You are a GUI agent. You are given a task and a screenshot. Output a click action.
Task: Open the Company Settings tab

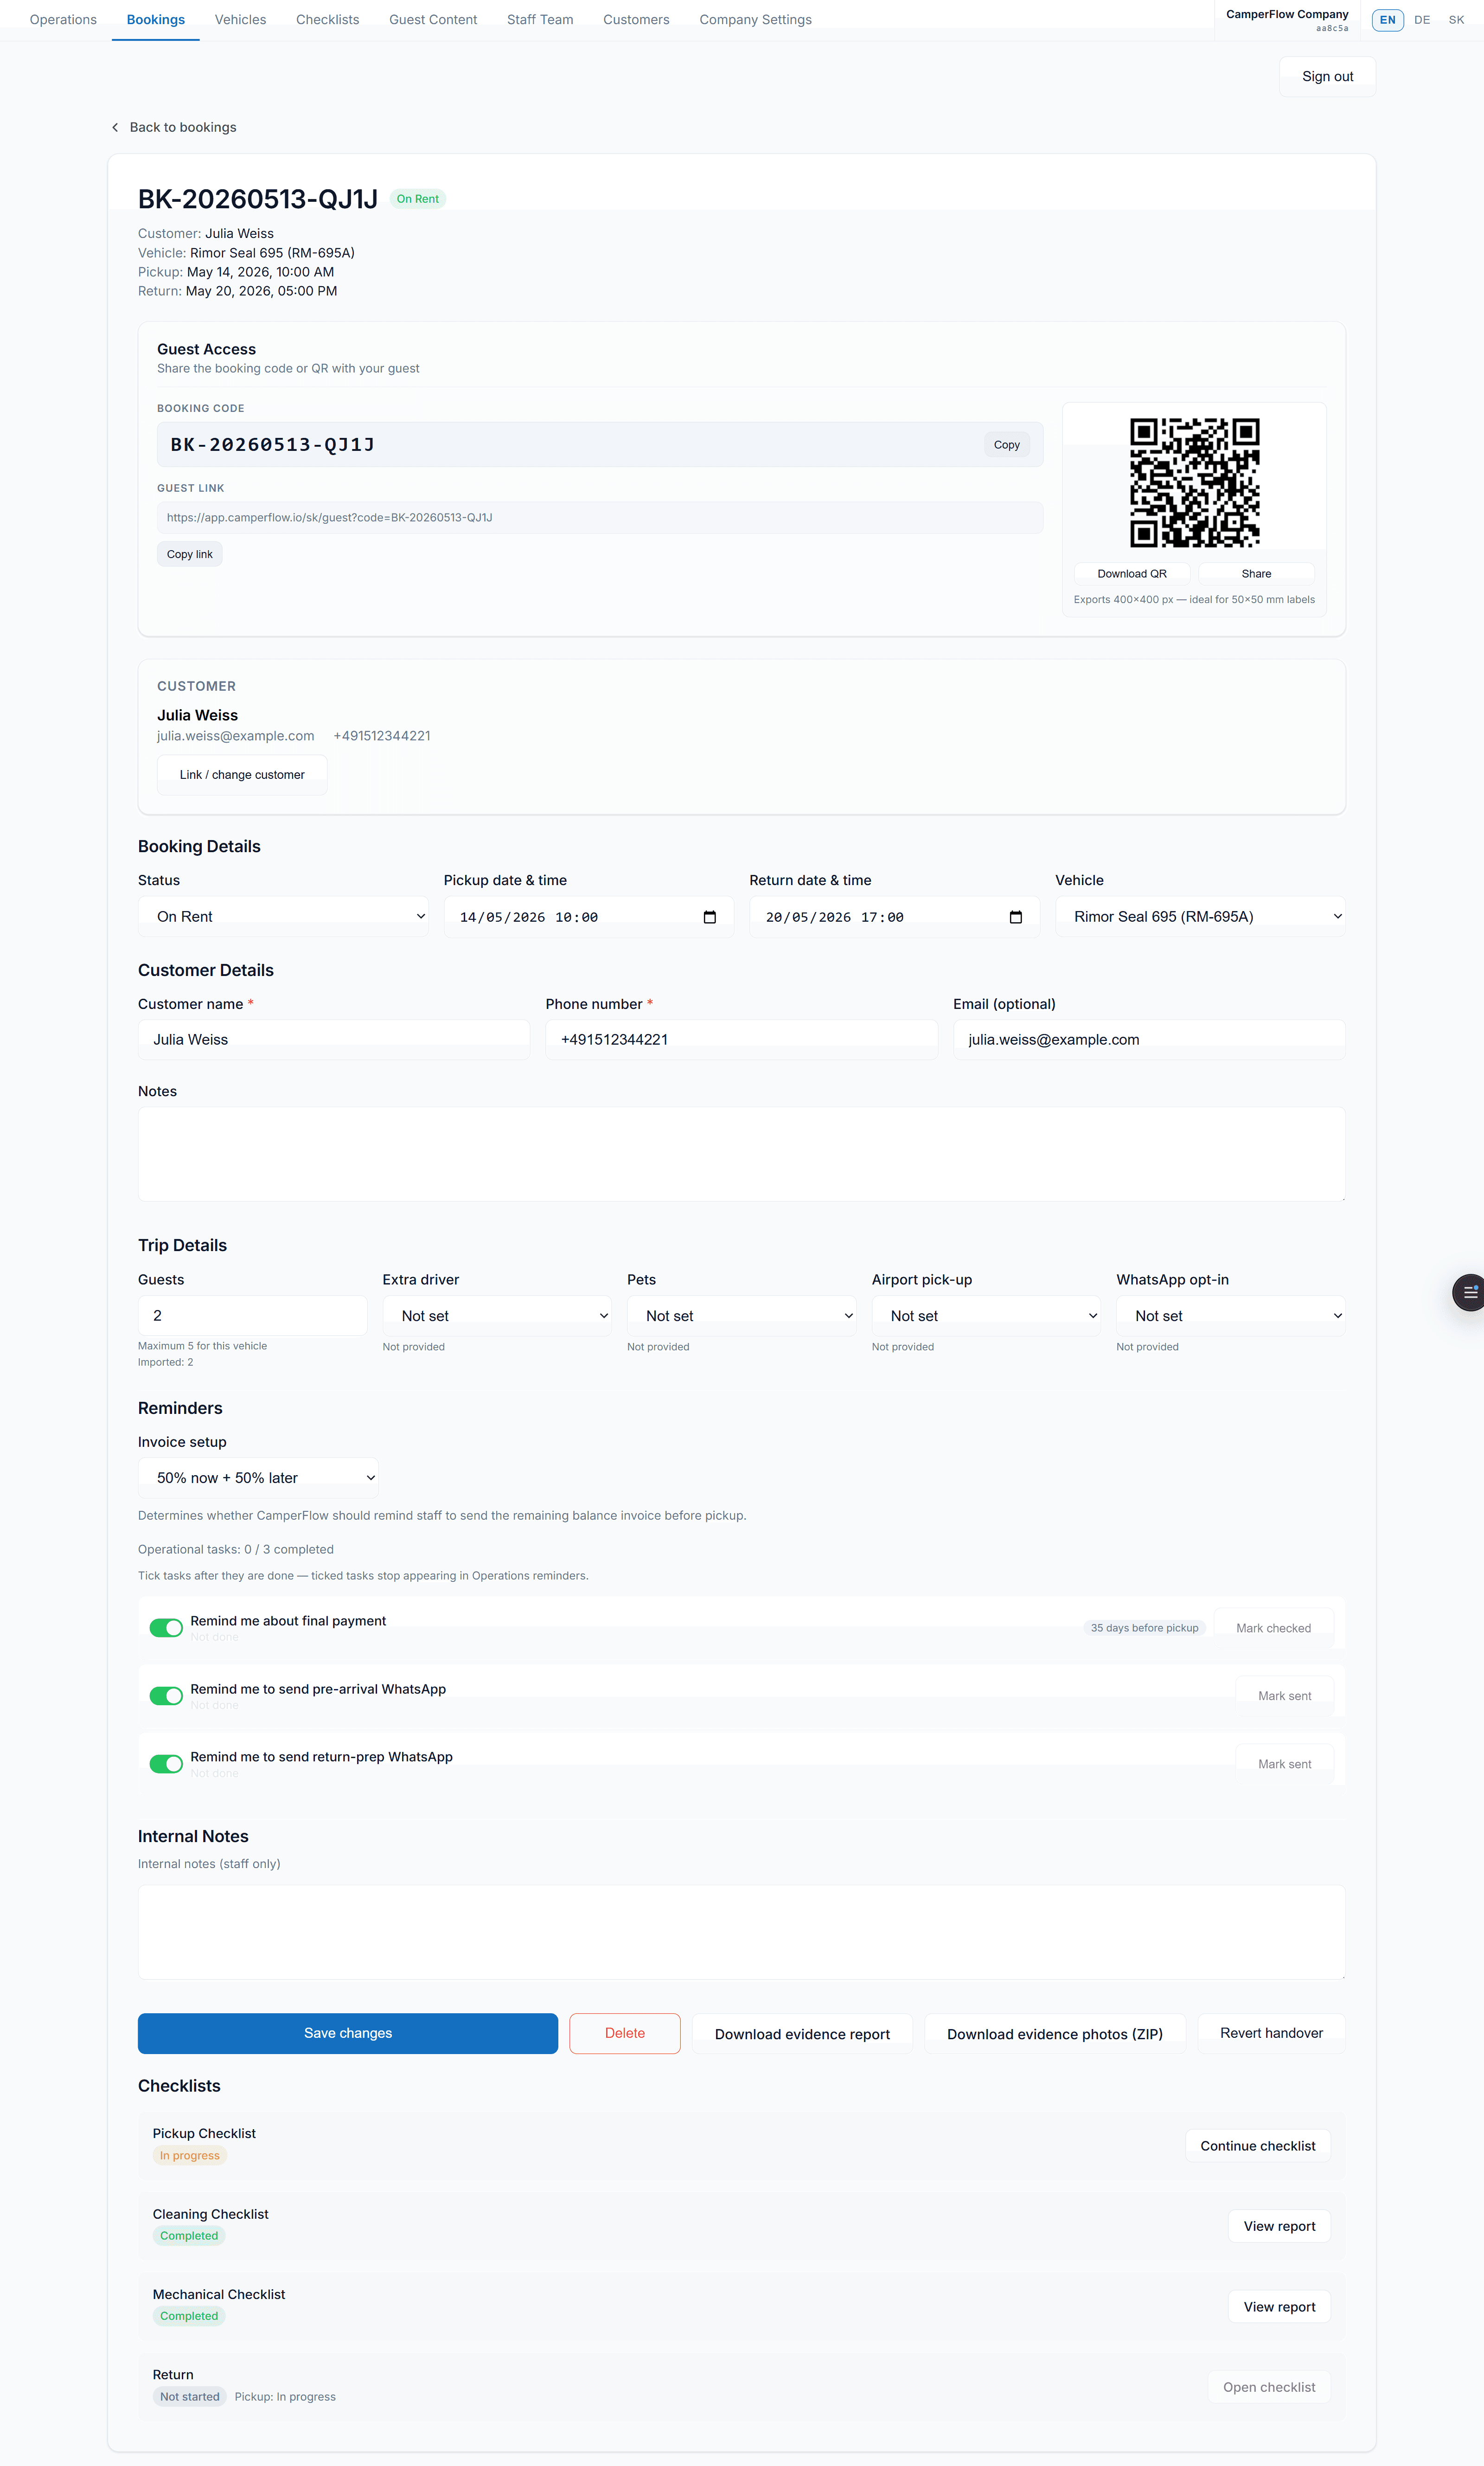point(755,20)
